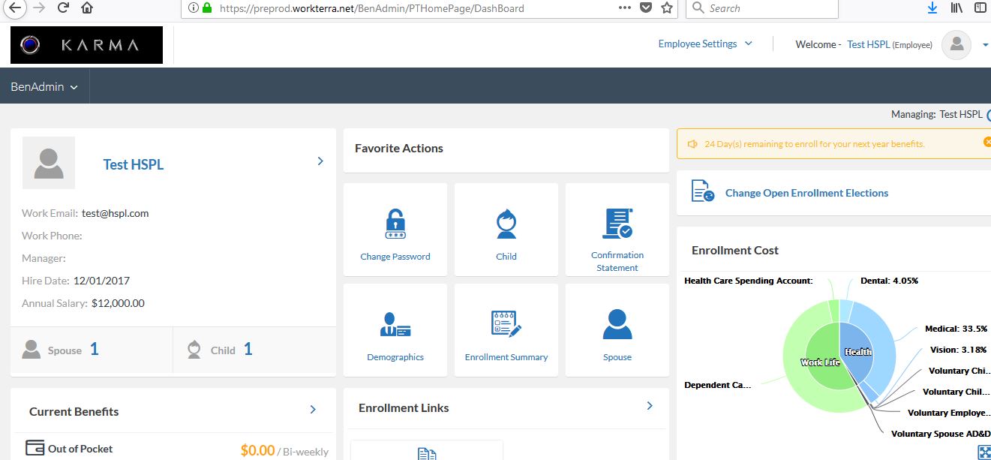Click the Change Password lock icon
Viewport: 991px width, 460px height.
pyautogui.click(x=395, y=224)
